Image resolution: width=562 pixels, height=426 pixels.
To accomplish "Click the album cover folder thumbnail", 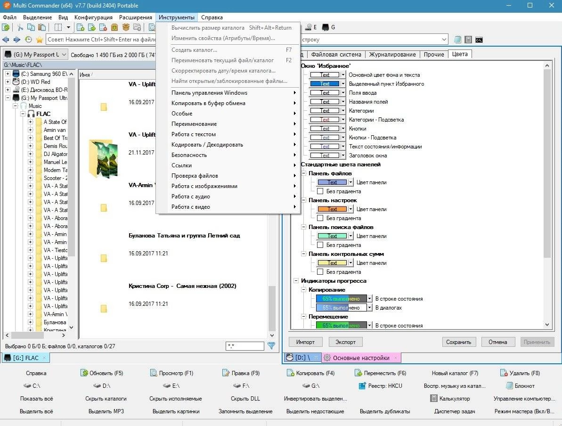I will 103,158.
